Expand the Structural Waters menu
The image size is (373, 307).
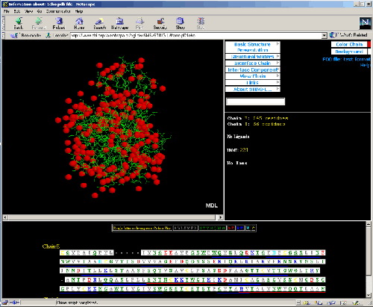click(253, 57)
